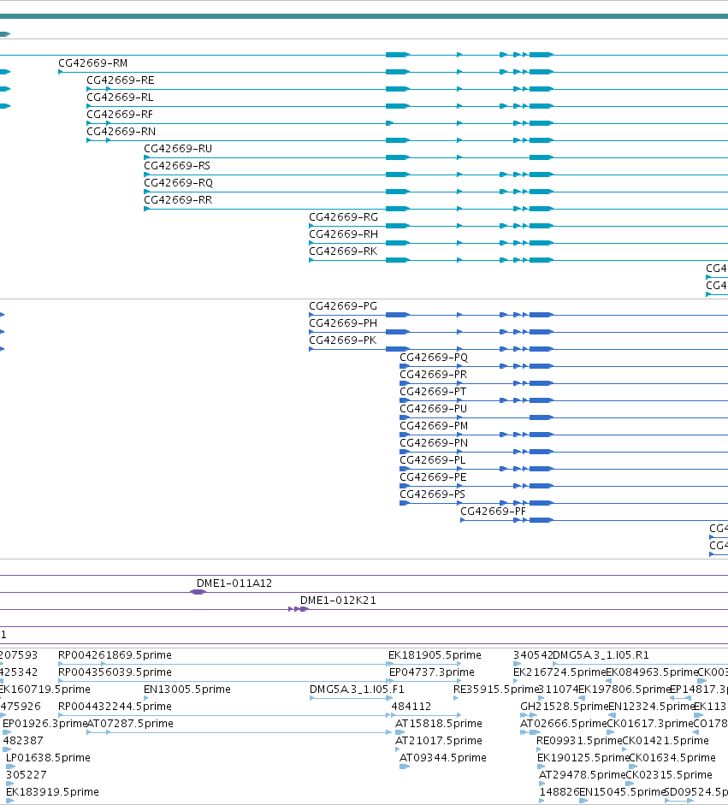
Task: Select the CG42669-PF protein label
Action: (x=493, y=512)
